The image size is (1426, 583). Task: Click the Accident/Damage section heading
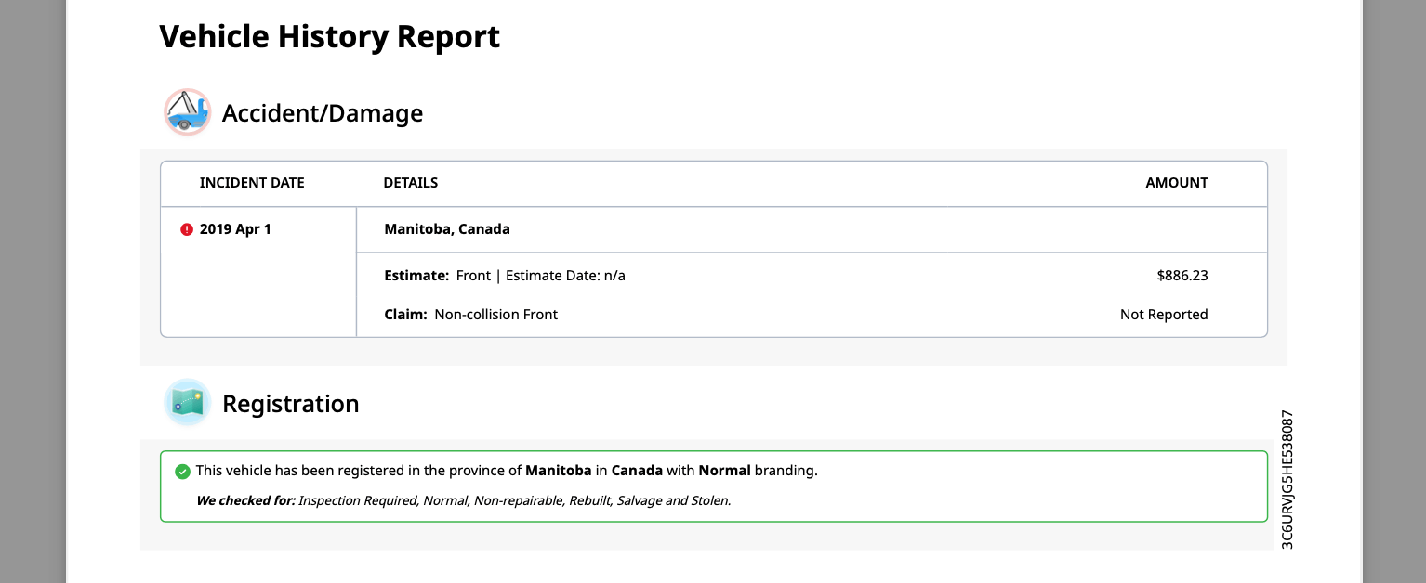pos(323,113)
